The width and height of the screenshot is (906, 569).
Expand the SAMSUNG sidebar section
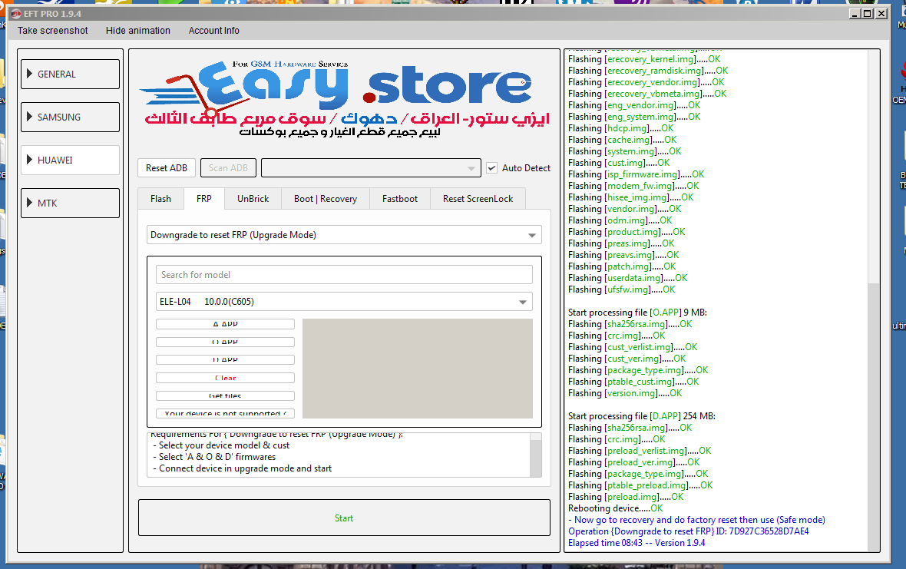(70, 117)
